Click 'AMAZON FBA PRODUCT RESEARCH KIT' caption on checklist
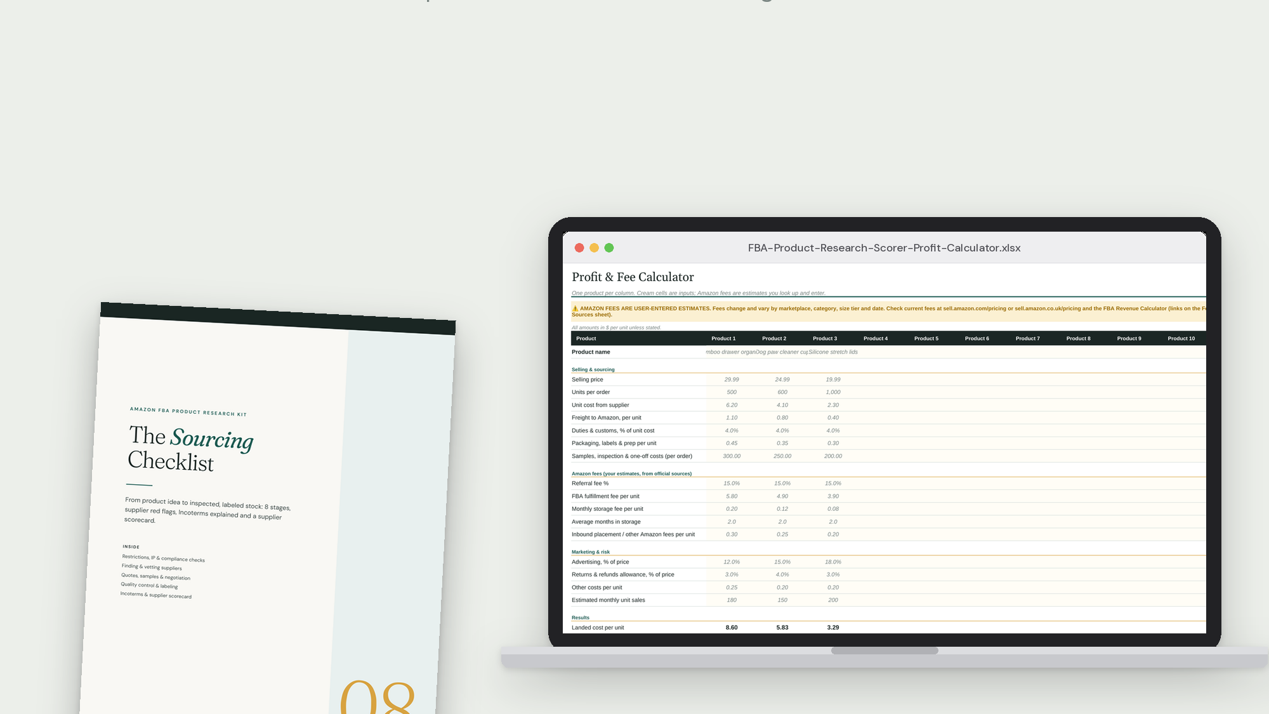Image resolution: width=1269 pixels, height=714 pixels. (x=188, y=412)
